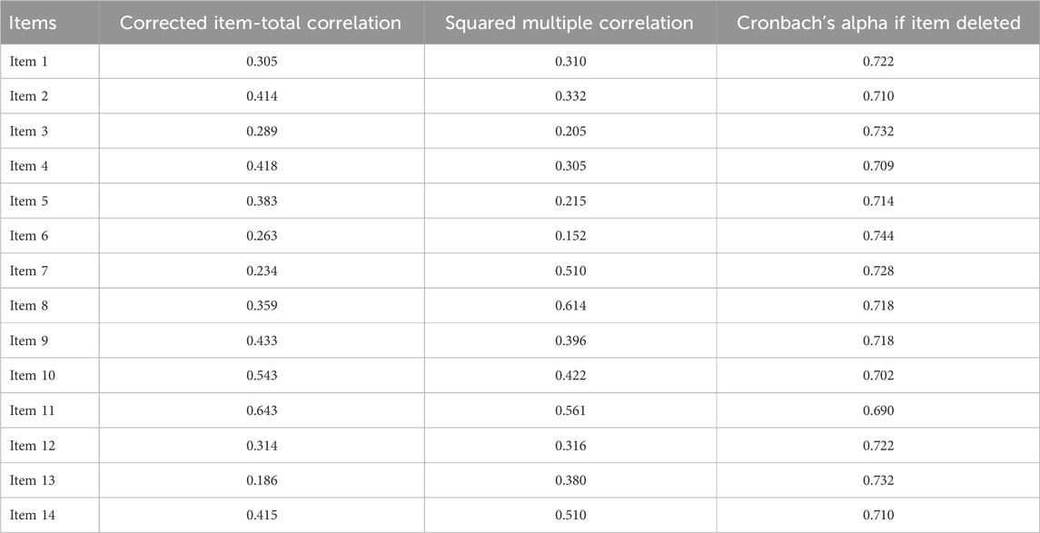Select the "Item 13" row label

point(32,480)
